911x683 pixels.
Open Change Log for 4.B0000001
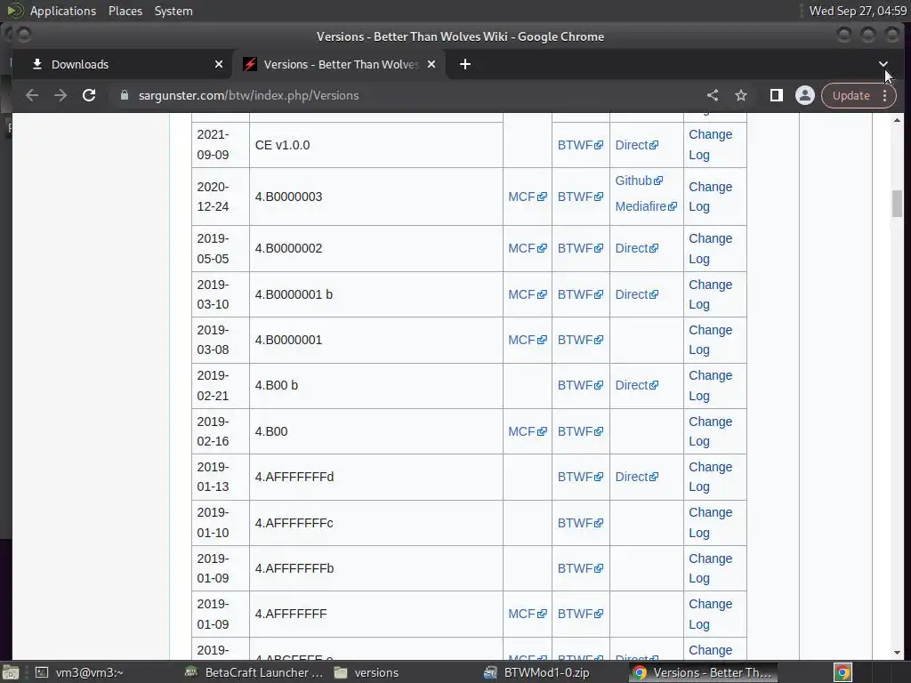pyautogui.click(x=710, y=340)
